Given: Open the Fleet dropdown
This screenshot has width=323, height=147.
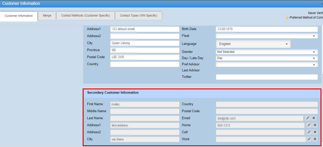Looking at the screenshot, I should [x=267, y=36].
